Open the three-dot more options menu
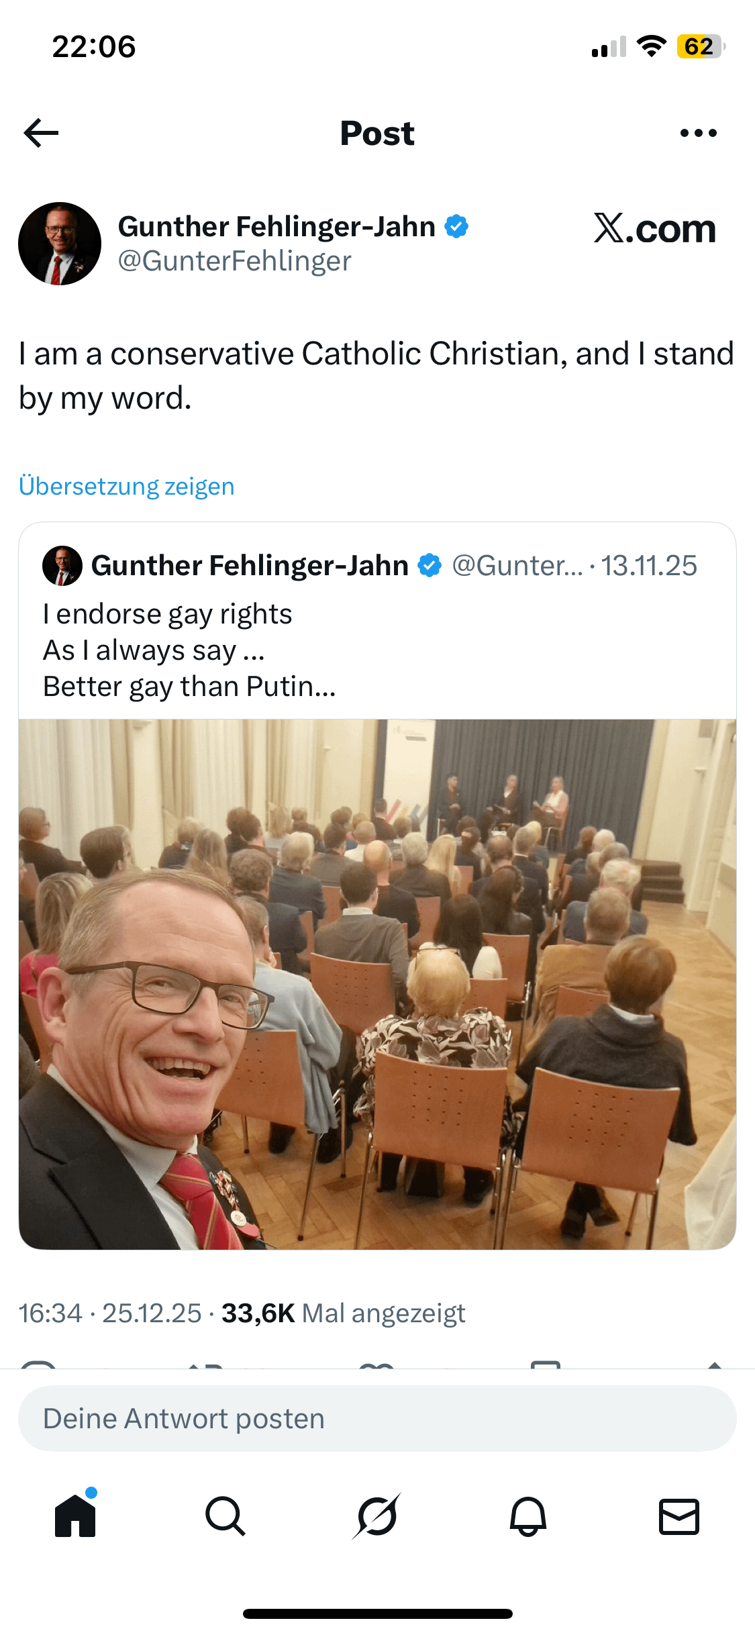Viewport: 755px width, 1635px height. (698, 133)
